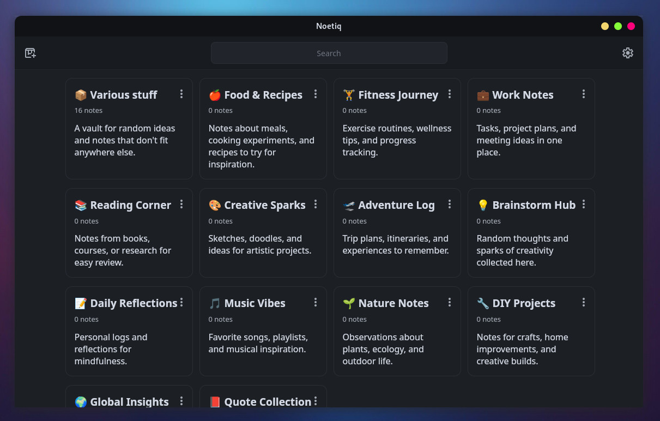Click the memo emoji on Daily Reflections

[81, 304]
